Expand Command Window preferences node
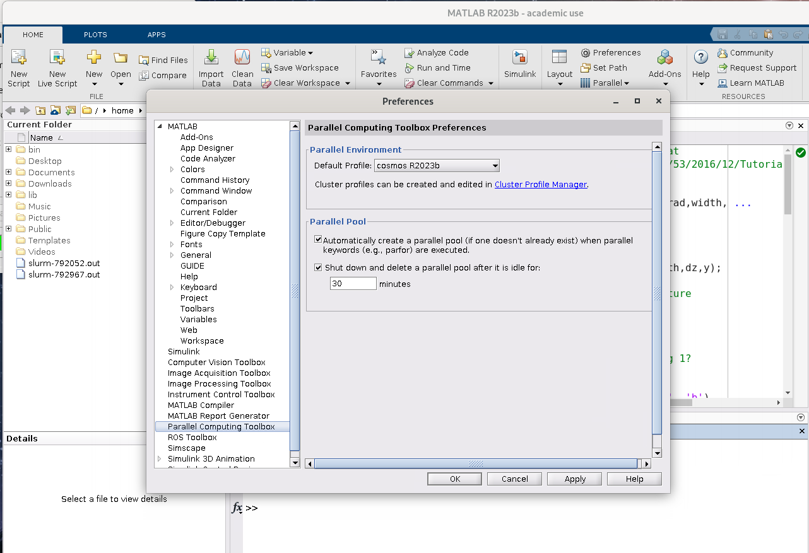809x553 pixels. click(x=172, y=190)
